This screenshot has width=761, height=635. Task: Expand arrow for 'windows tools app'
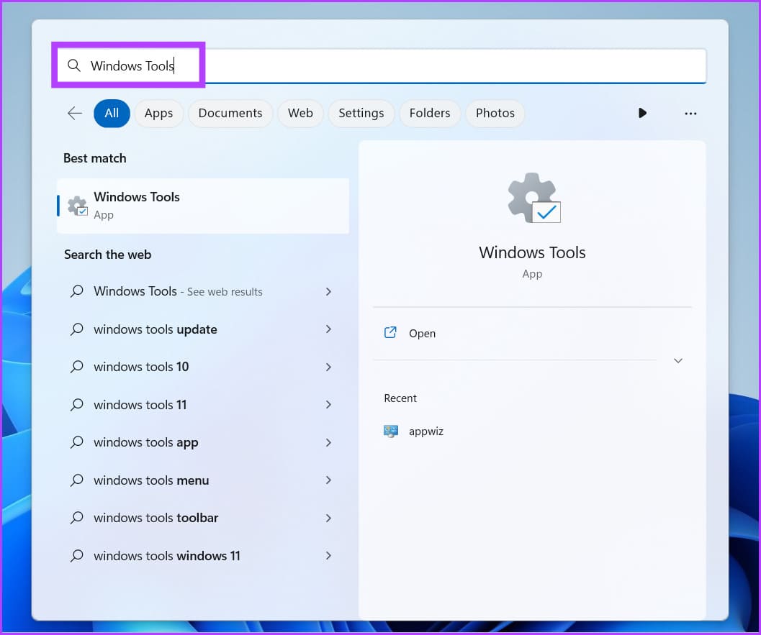pos(328,442)
